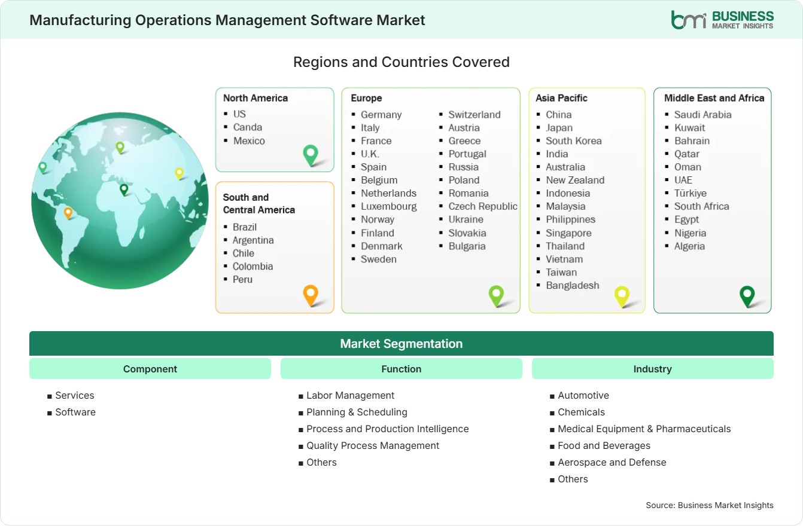The width and height of the screenshot is (803, 526).
Task: Click 'New Zealand' in Asia Pacific list
Action: 575,180
